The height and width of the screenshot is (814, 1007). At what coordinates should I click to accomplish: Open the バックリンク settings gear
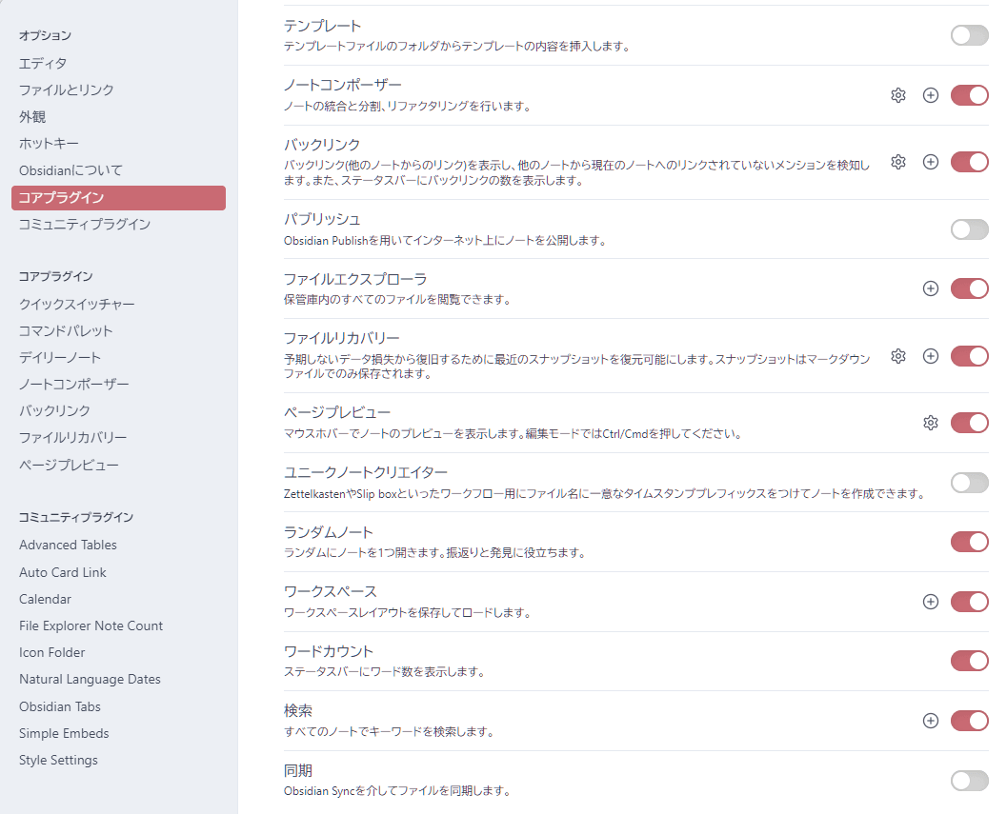coord(897,162)
